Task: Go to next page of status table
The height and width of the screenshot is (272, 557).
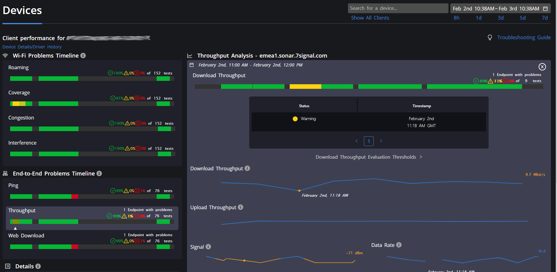Action: coord(381,141)
